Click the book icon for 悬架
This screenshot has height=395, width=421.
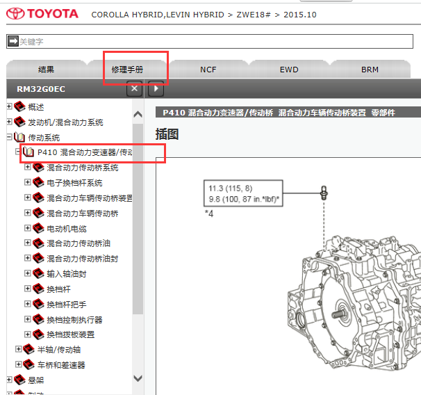click(19, 380)
